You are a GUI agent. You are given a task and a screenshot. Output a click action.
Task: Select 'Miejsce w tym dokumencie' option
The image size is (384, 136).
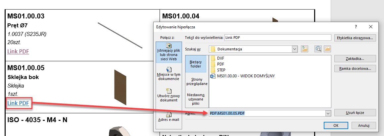169,74
